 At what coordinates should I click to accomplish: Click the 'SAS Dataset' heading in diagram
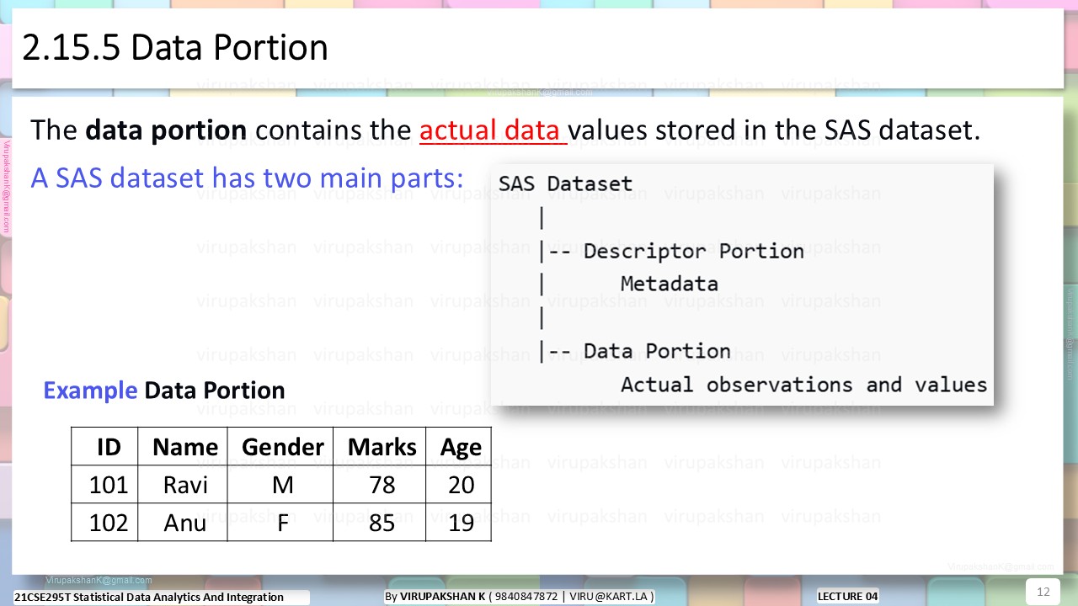point(565,183)
